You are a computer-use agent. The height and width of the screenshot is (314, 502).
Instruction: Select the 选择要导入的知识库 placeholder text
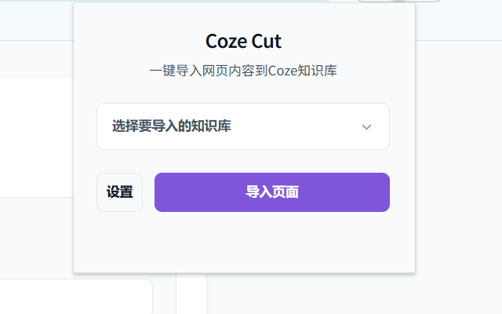171,126
